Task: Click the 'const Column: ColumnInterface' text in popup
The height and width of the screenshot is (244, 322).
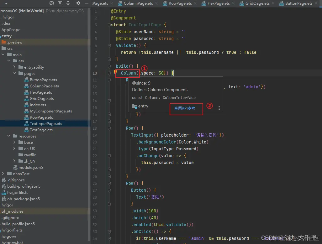Action: [164, 98]
